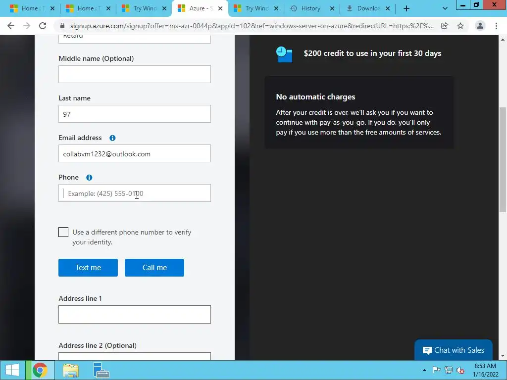Close the Downloads tab
This screenshot has height=380, width=507.
tap(388, 9)
